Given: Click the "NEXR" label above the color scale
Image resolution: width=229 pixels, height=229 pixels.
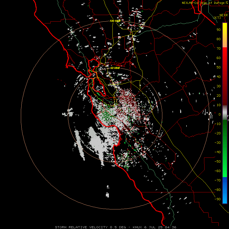Looking at the screenshot, I should click(224, 15).
